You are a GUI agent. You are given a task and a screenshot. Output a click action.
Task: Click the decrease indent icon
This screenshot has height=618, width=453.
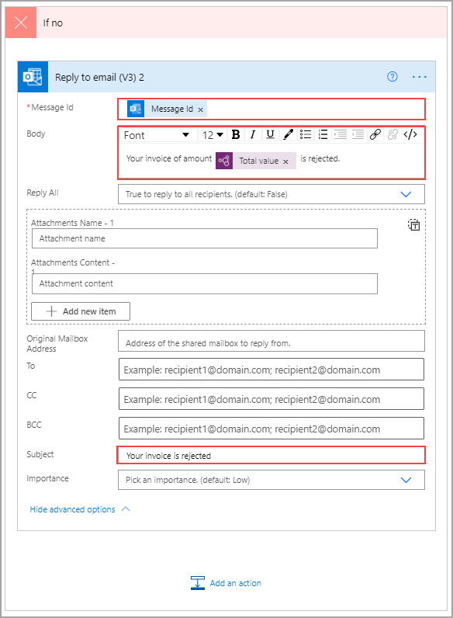[x=358, y=135]
